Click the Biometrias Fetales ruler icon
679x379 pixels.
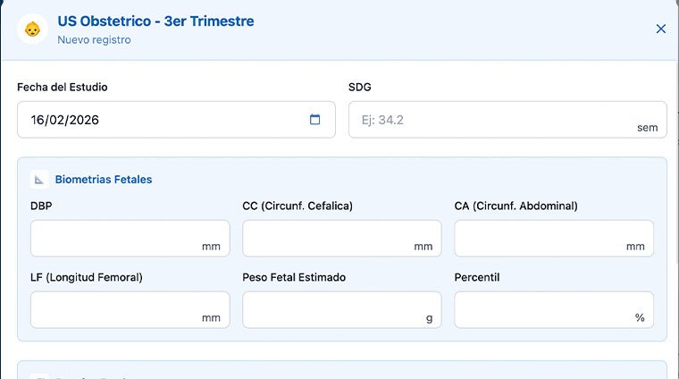click(39, 180)
